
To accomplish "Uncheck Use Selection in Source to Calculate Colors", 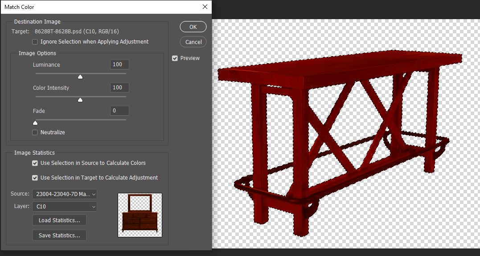I will click(x=35, y=163).
